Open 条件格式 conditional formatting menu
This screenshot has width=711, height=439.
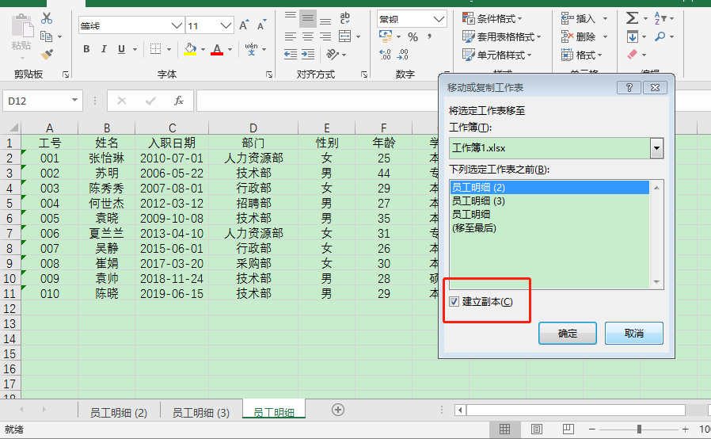click(x=492, y=18)
